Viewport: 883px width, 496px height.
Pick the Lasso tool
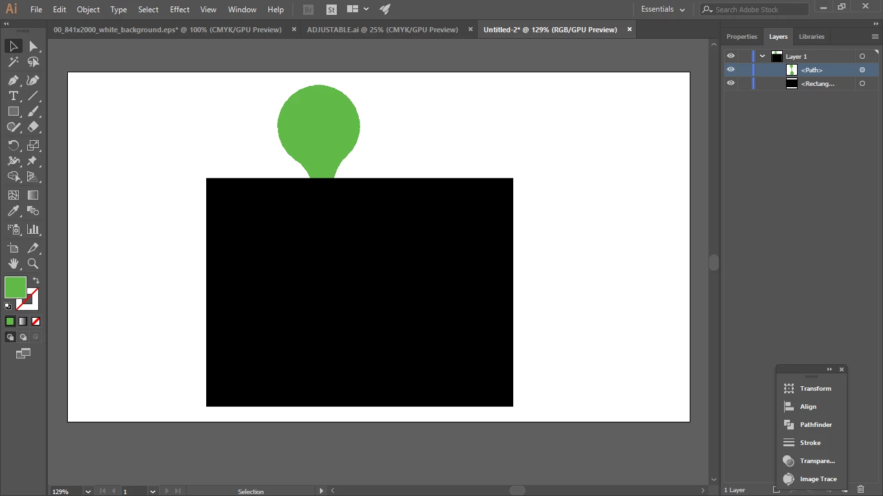click(x=34, y=63)
